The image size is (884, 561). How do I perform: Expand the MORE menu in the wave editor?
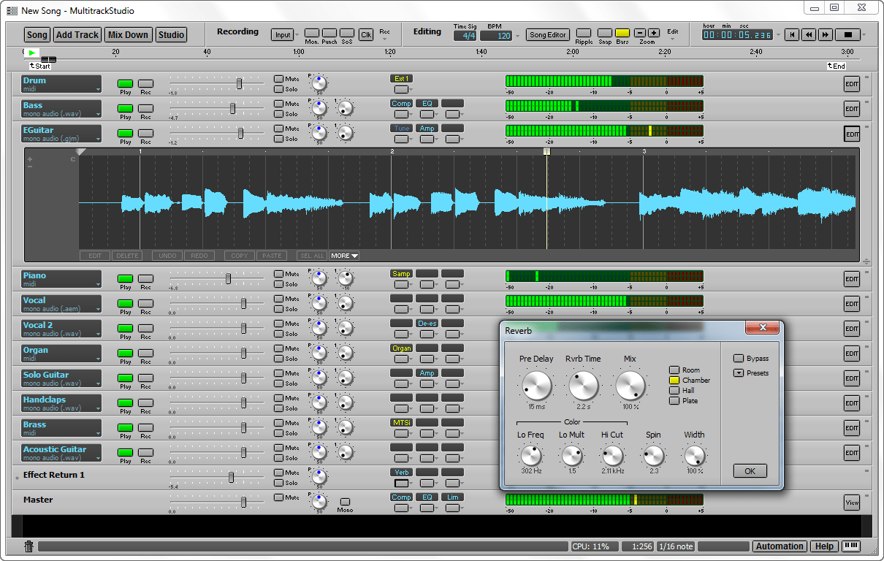click(x=343, y=256)
